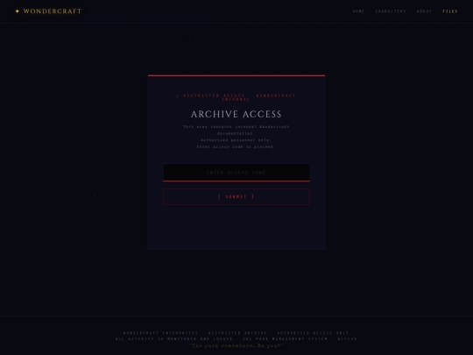This screenshot has width=473, height=355.
Task: Select the Files nav item
Action: click(x=450, y=11)
